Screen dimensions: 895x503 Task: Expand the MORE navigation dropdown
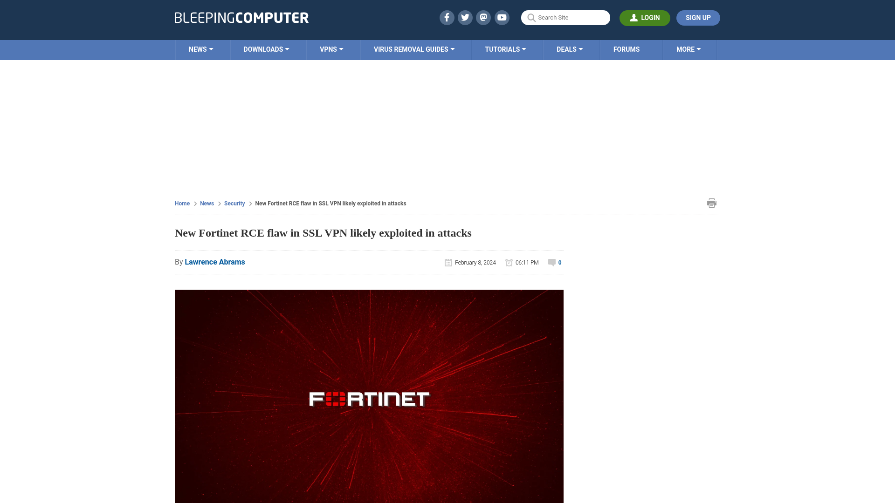click(x=688, y=50)
